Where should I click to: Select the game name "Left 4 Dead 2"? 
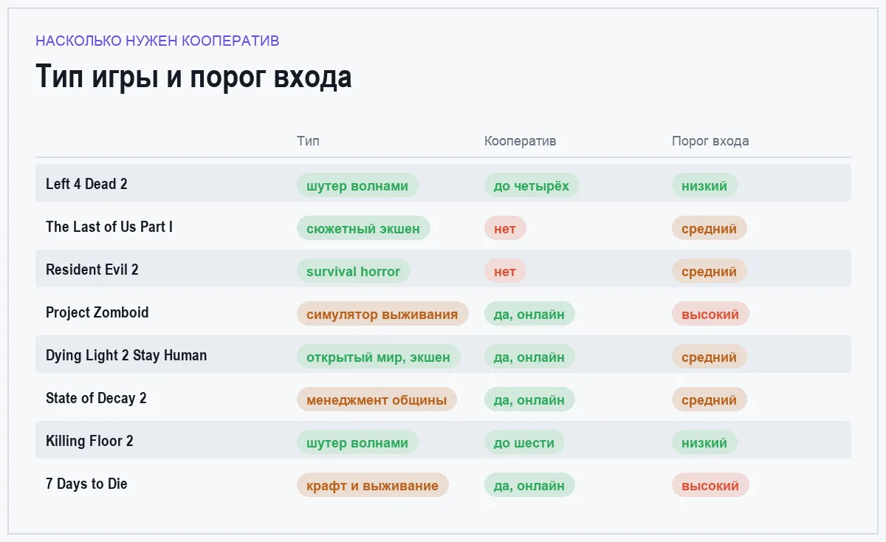(x=86, y=184)
